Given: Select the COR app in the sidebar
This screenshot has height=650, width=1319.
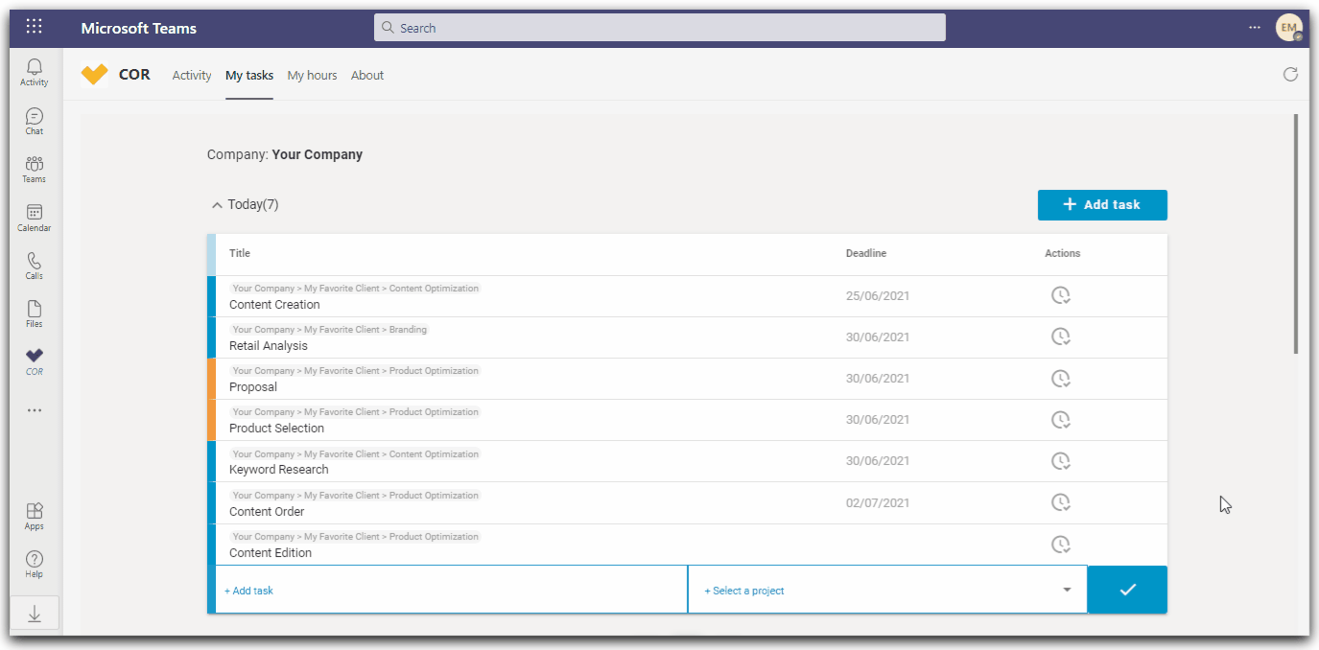Looking at the screenshot, I should [35, 361].
